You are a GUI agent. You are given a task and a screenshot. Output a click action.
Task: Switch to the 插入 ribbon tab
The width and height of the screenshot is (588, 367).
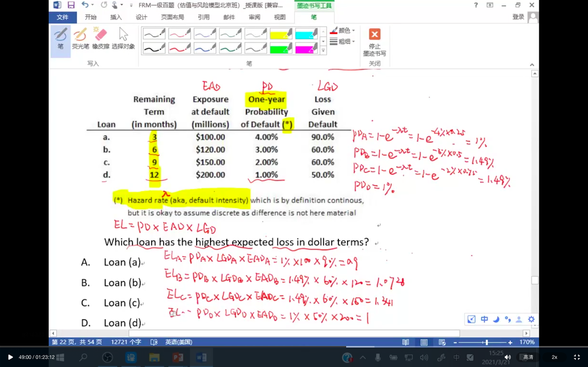pos(116,17)
